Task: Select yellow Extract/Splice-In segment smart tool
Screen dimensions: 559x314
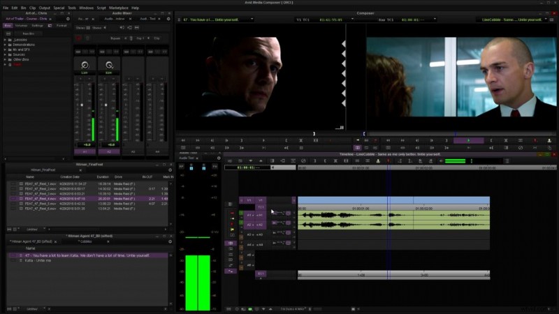Action: pos(233,218)
